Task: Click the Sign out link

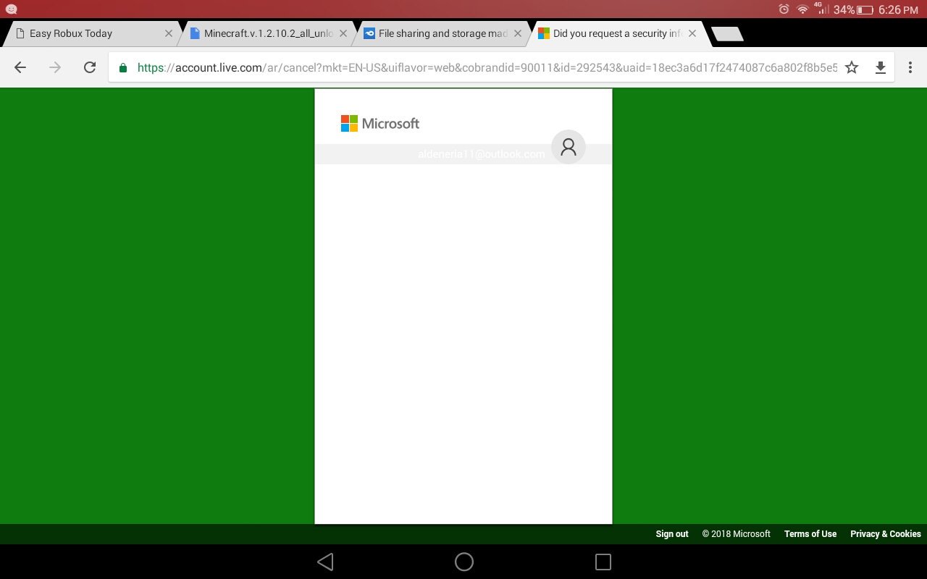Action: (672, 534)
